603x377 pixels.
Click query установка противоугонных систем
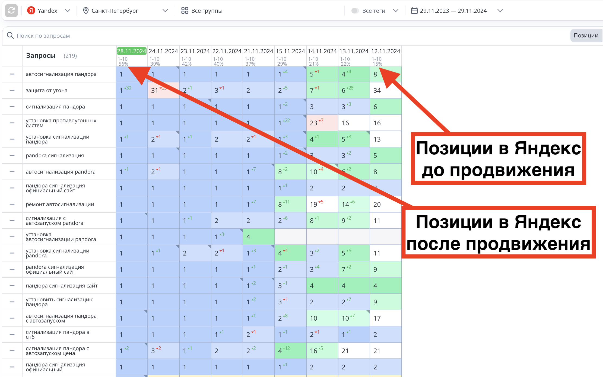61,123
